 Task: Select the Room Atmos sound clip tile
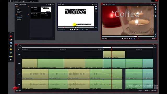(x=35, y=9)
